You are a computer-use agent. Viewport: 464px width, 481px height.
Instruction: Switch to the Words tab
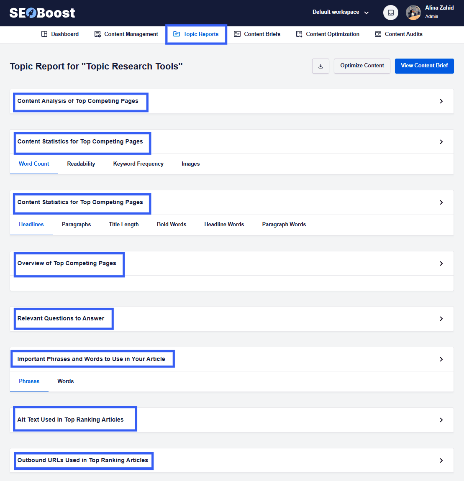tap(66, 381)
